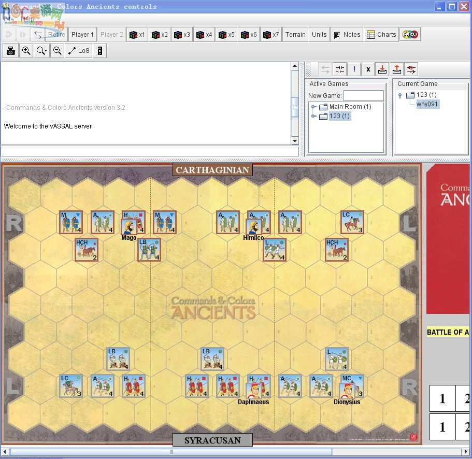Click the BATTLE OF A scenario title
The image size is (472, 459).
click(448, 332)
